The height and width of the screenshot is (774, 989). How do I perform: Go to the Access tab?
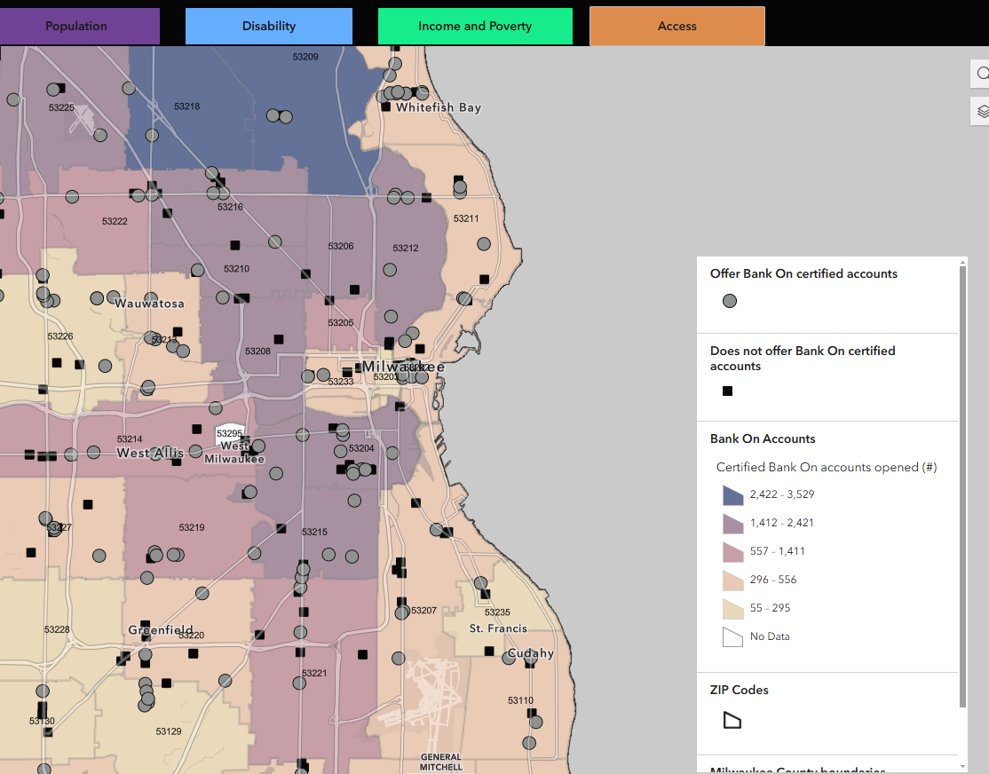677,27
